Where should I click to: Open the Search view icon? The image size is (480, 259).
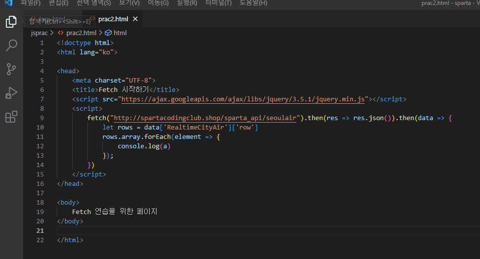tap(11, 45)
